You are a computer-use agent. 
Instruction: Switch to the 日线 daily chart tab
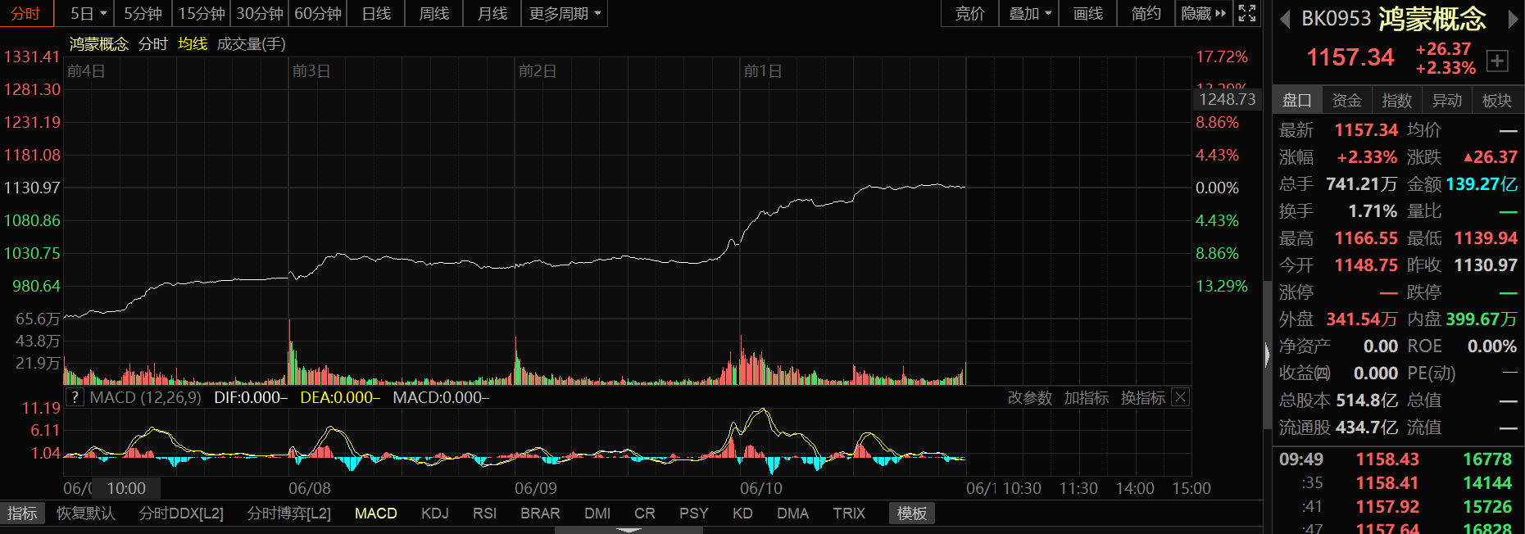pos(376,14)
